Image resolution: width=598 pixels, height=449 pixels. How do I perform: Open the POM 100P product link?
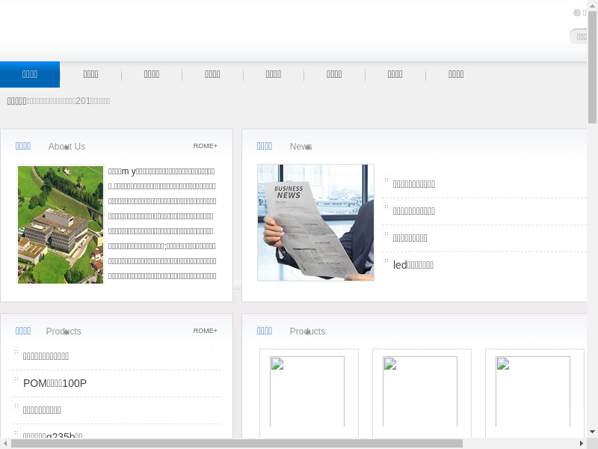pyautogui.click(x=55, y=383)
